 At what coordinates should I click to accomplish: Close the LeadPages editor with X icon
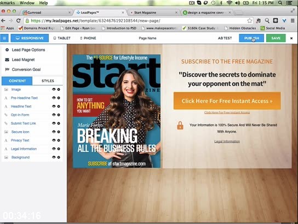pyautogui.click(x=291, y=38)
